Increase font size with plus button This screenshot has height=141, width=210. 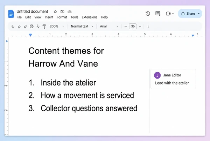coord(140,26)
